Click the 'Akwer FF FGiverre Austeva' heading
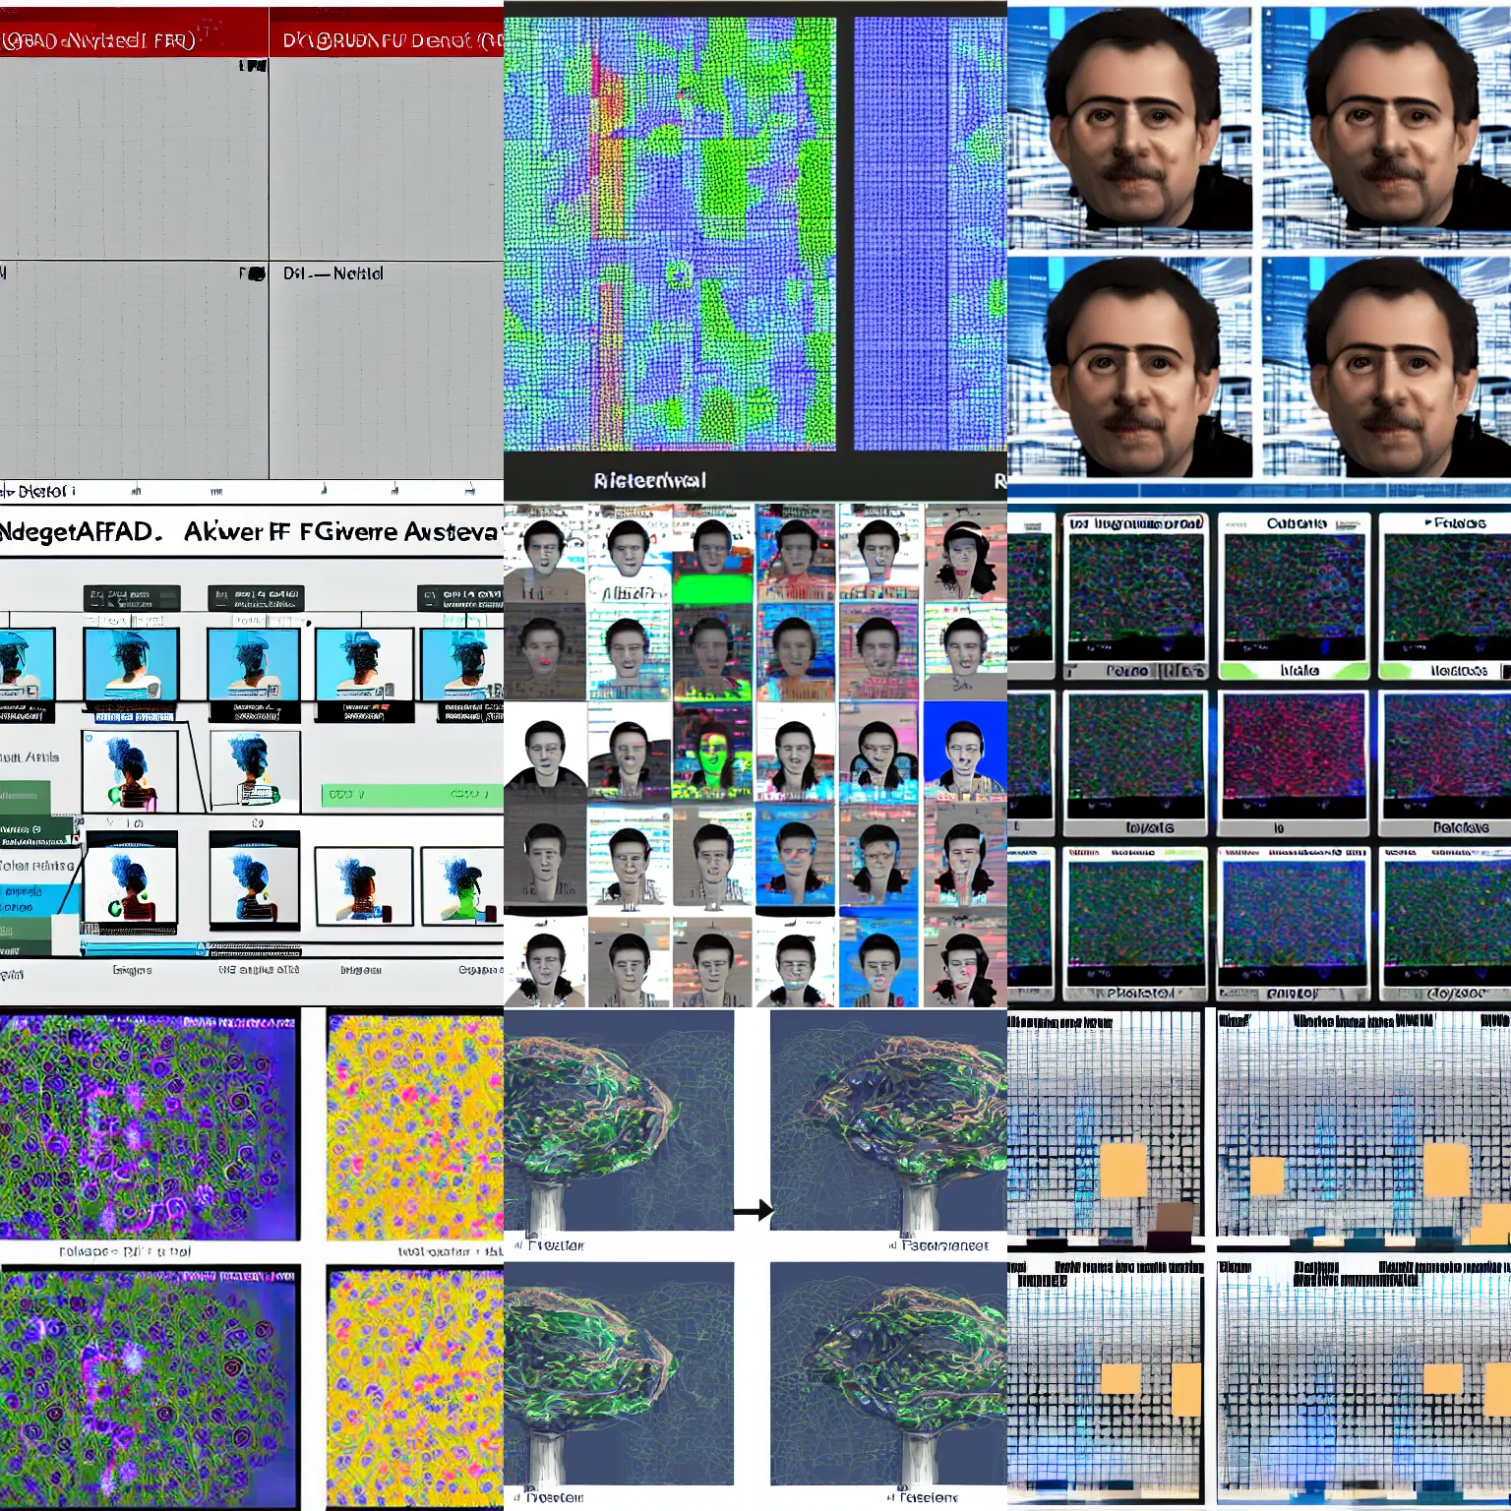This screenshot has height=1511, width=1511. click(x=342, y=532)
